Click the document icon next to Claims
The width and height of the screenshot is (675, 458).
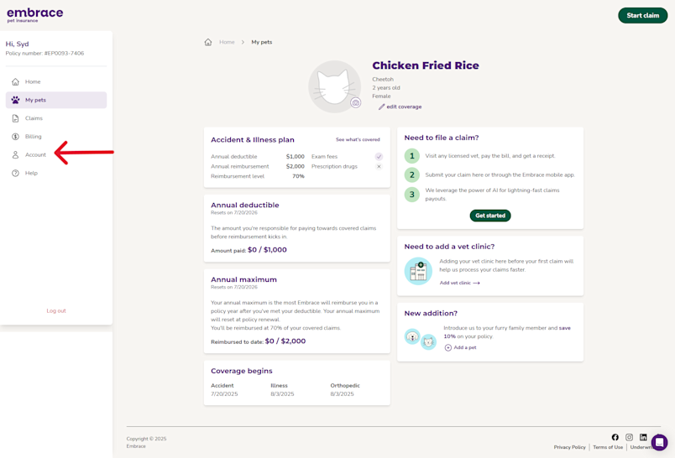pos(15,118)
